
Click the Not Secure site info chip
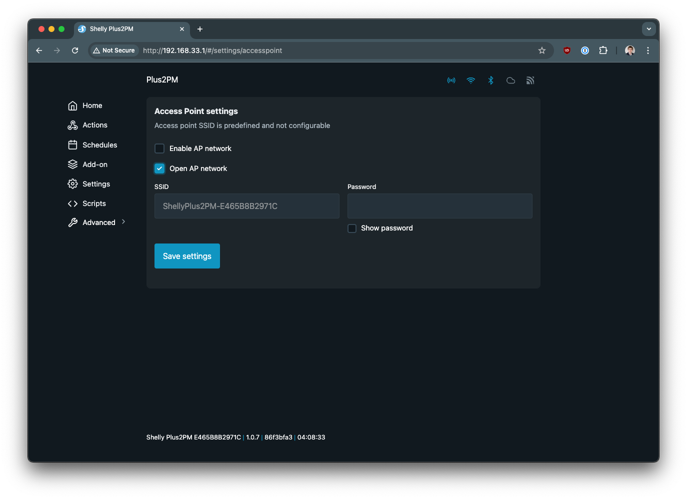(114, 50)
